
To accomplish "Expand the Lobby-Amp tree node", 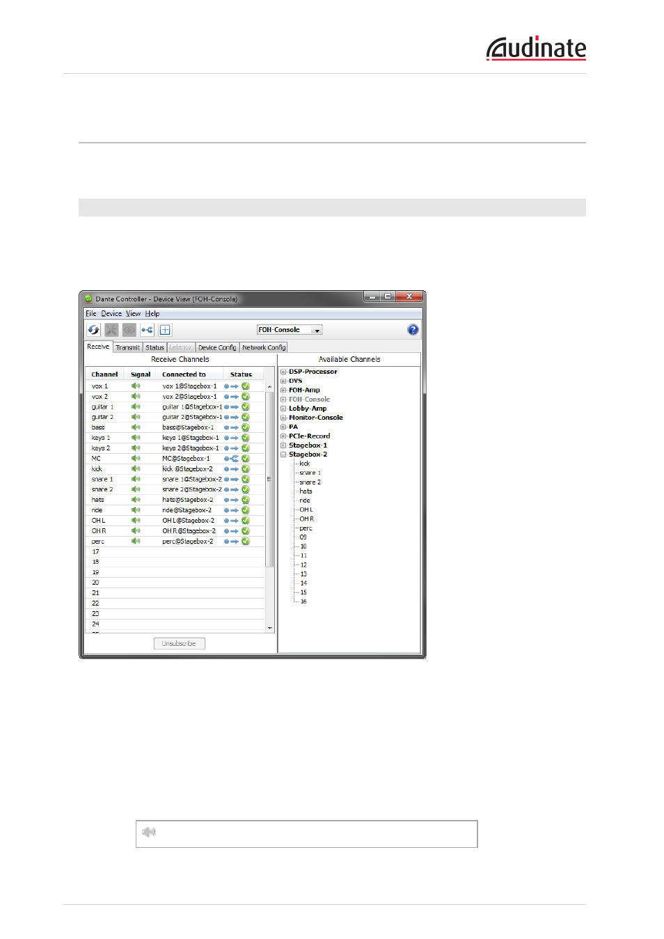I will point(283,409).
